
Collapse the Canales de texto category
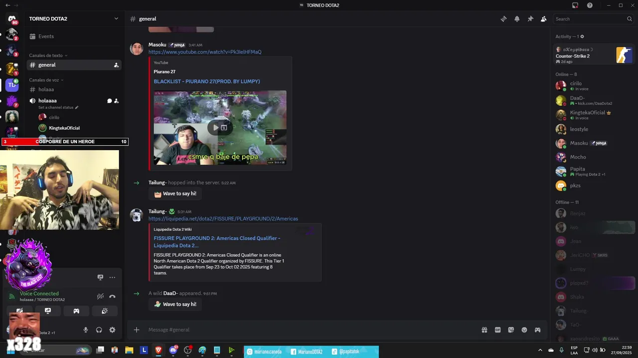point(48,55)
